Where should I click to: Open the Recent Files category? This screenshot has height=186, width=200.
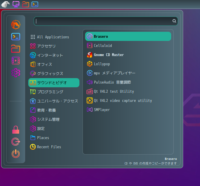(x=54, y=147)
